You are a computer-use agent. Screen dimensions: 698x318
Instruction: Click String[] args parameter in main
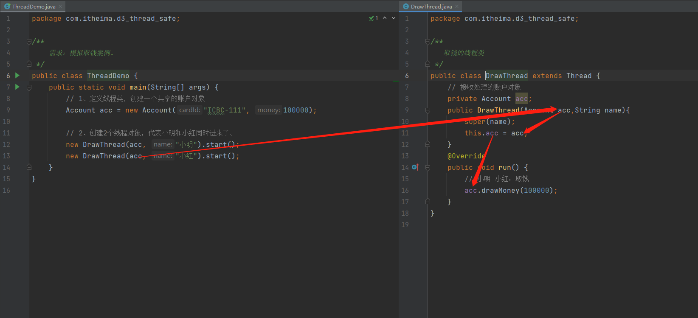point(178,87)
